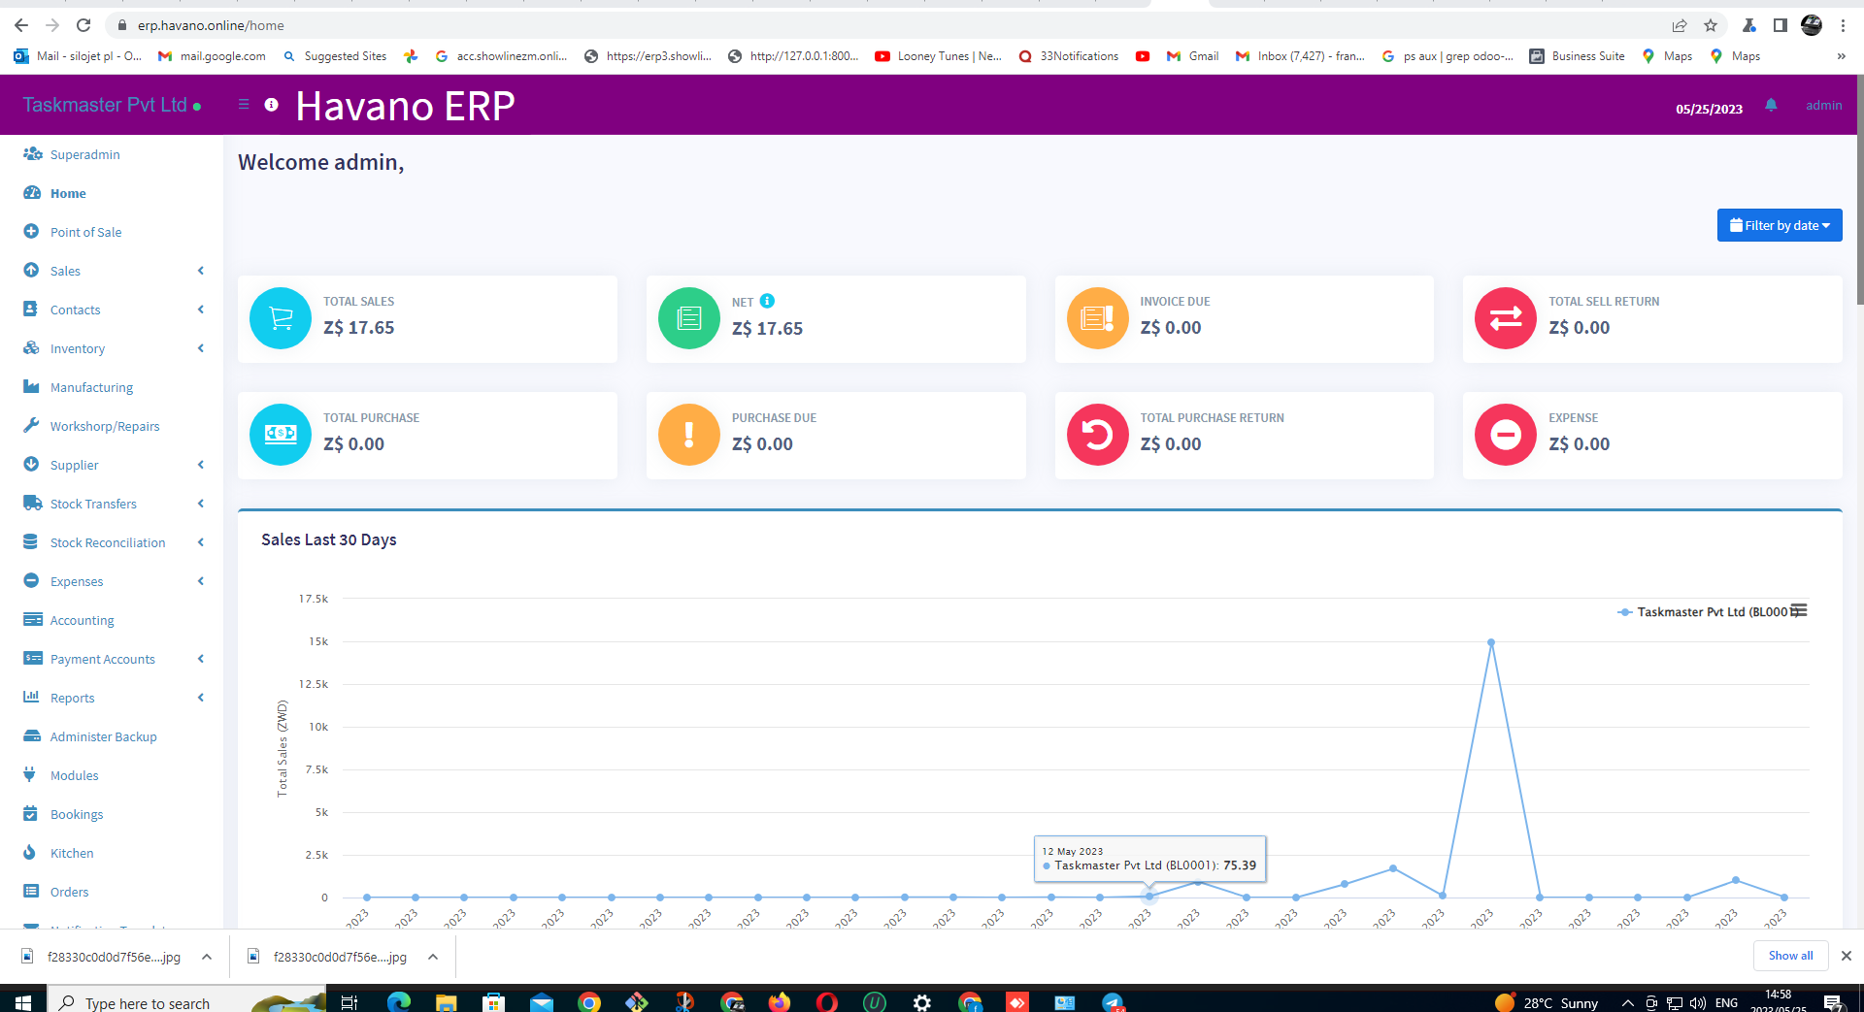Click the Total Sales cart icon
Image resolution: width=1864 pixels, height=1012 pixels.
click(281, 318)
